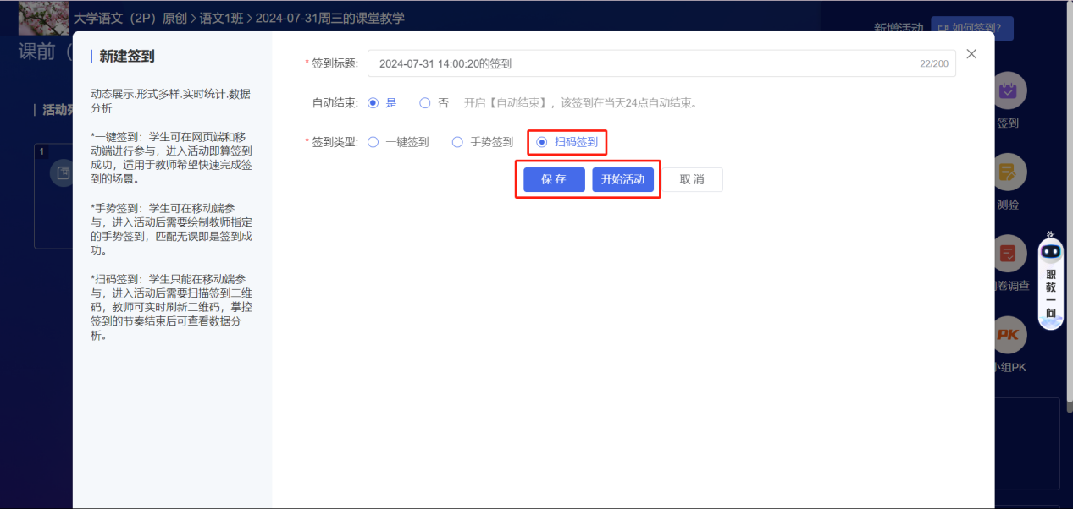This screenshot has height=509, width=1073.
Task: Click the 保存 button
Action: pyautogui.click(x=554, y=180)
